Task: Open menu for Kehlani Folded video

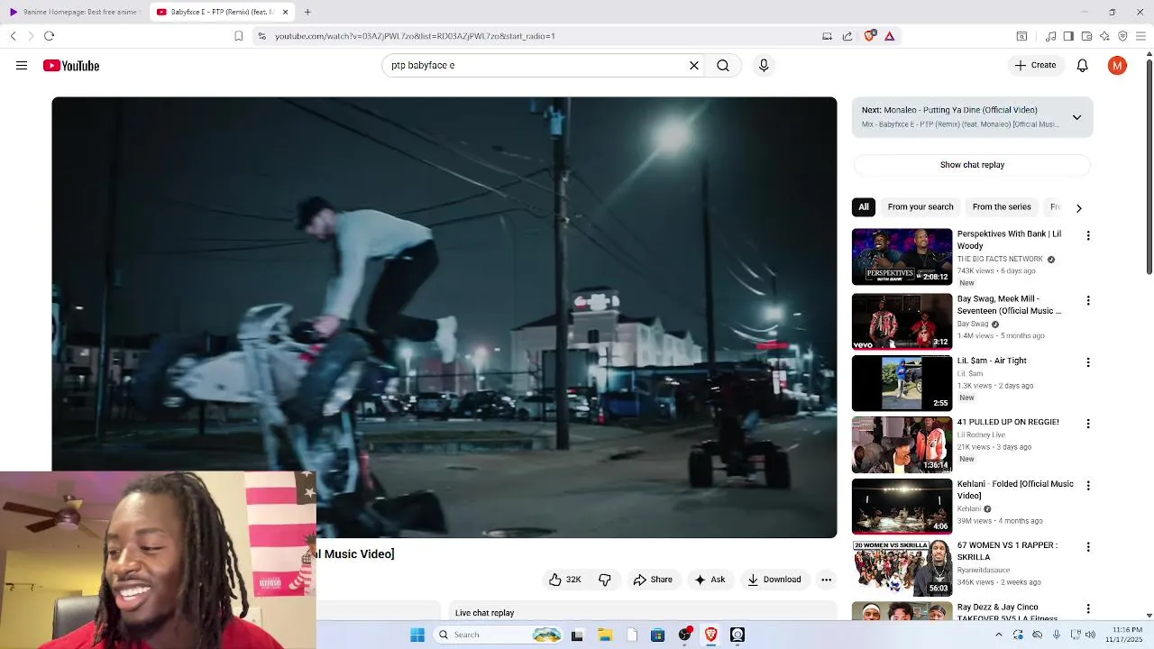Action: pos(1088,485)
